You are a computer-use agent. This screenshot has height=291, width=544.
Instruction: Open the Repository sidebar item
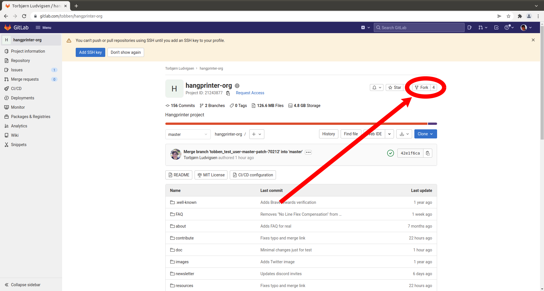tap(20, 61)
